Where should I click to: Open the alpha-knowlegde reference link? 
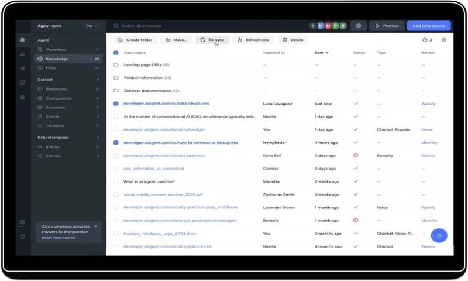pos(180,221)
